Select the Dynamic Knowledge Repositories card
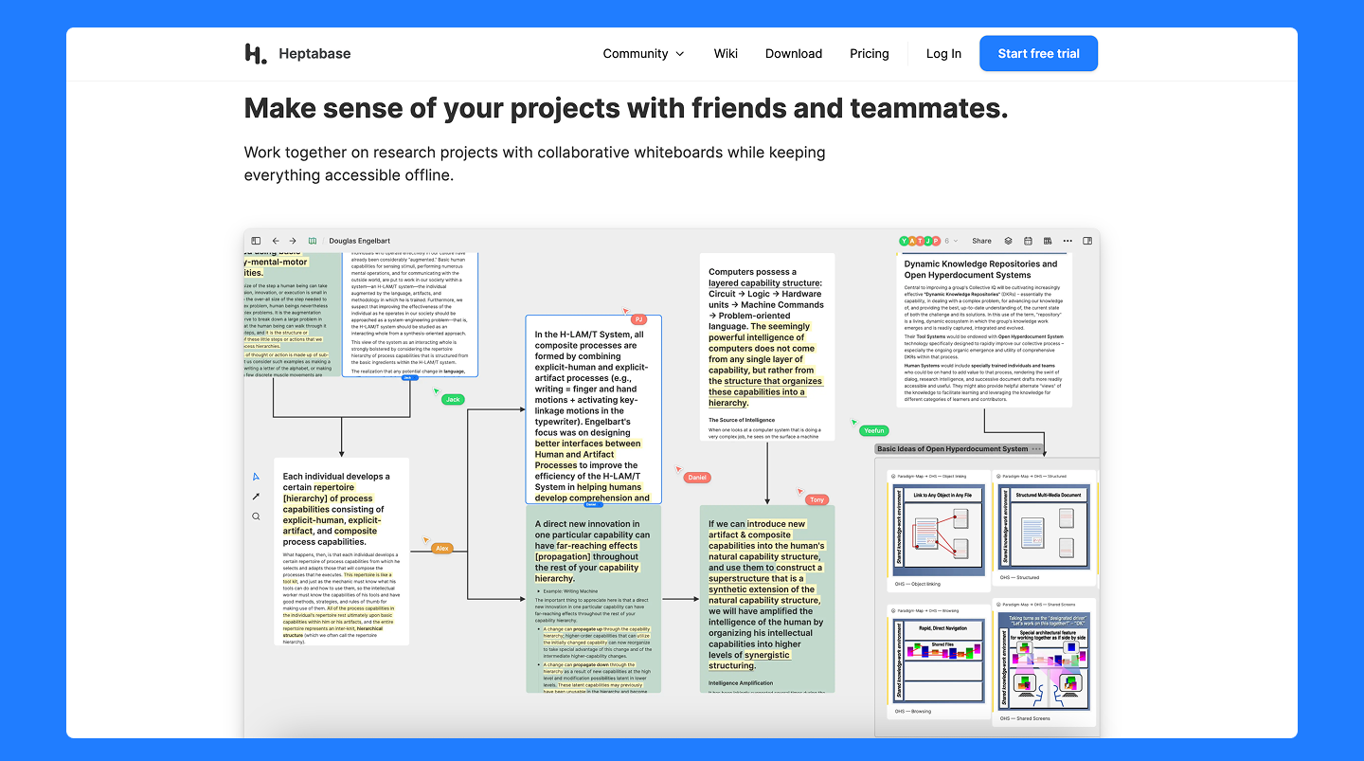1364x761 pixels. (984, 330)
